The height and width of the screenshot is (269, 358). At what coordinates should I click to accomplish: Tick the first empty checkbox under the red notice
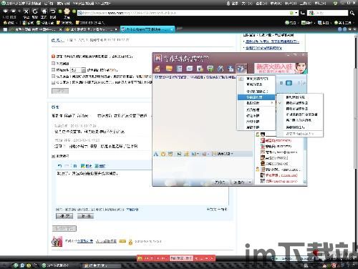coord(53,64)
